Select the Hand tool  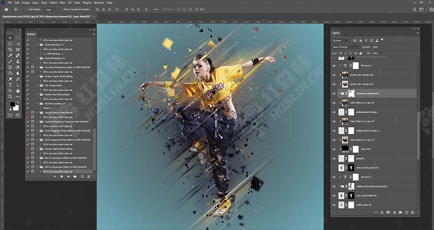point(18,91)
